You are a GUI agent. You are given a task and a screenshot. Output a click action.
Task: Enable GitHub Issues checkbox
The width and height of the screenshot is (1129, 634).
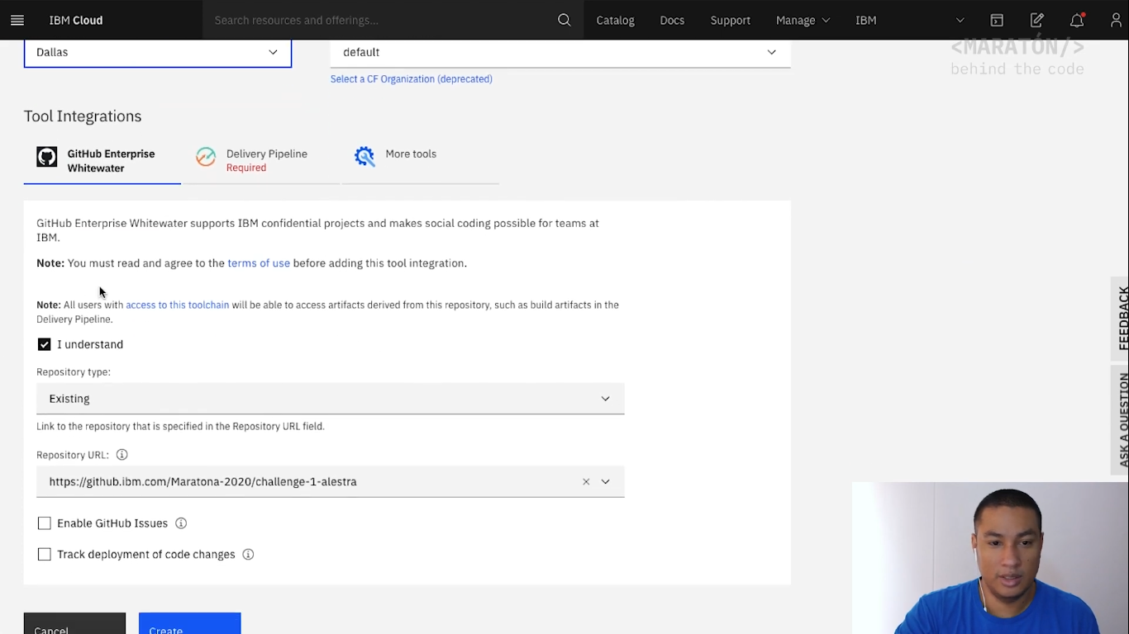point(45,523)
